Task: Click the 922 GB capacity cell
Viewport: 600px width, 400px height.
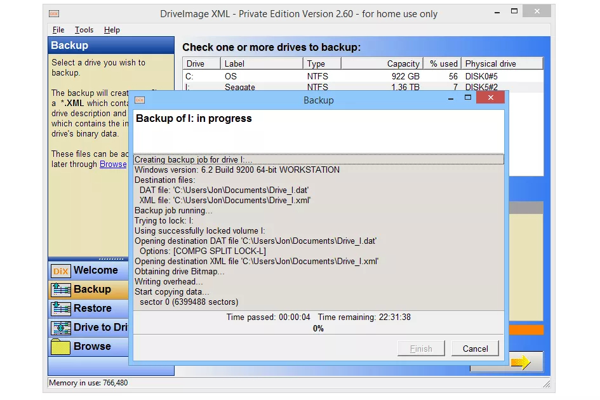Action: coord(405,76)
